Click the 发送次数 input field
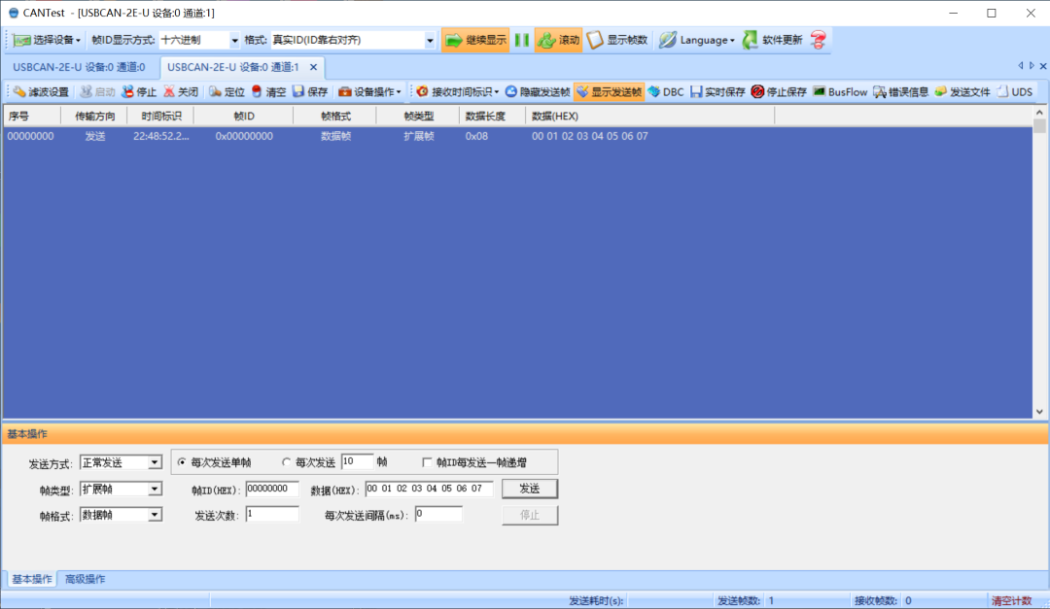1050x609 pixels. (x=272, y=514)
